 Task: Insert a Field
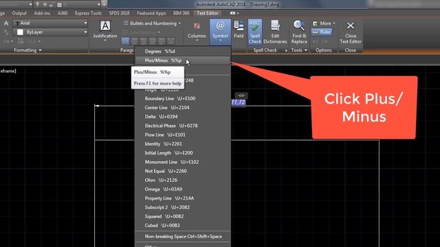(x=239, y=30)
